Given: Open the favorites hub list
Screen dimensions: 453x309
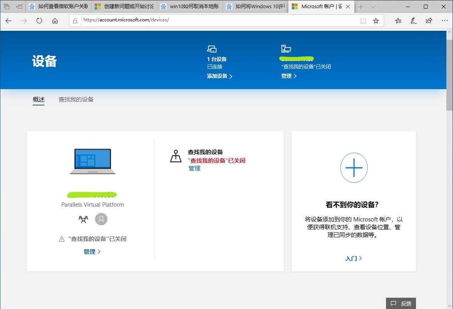Looking at the screenshot, I should (398, 21).
